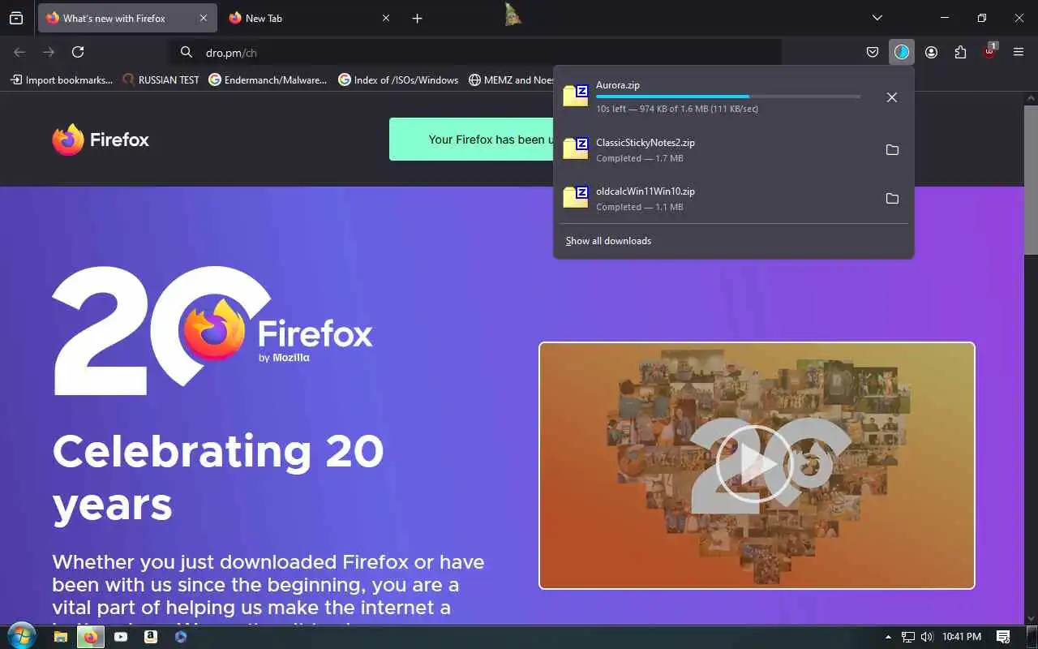1038x649 pixels.
Task: Reload the current page
Action: pyautogui.click(x=78, y=52)
